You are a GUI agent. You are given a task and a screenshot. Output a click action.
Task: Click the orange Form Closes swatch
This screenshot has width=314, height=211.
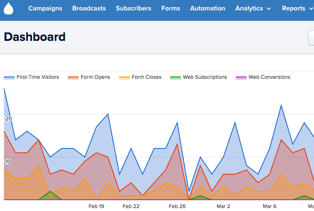pos(124,78)
